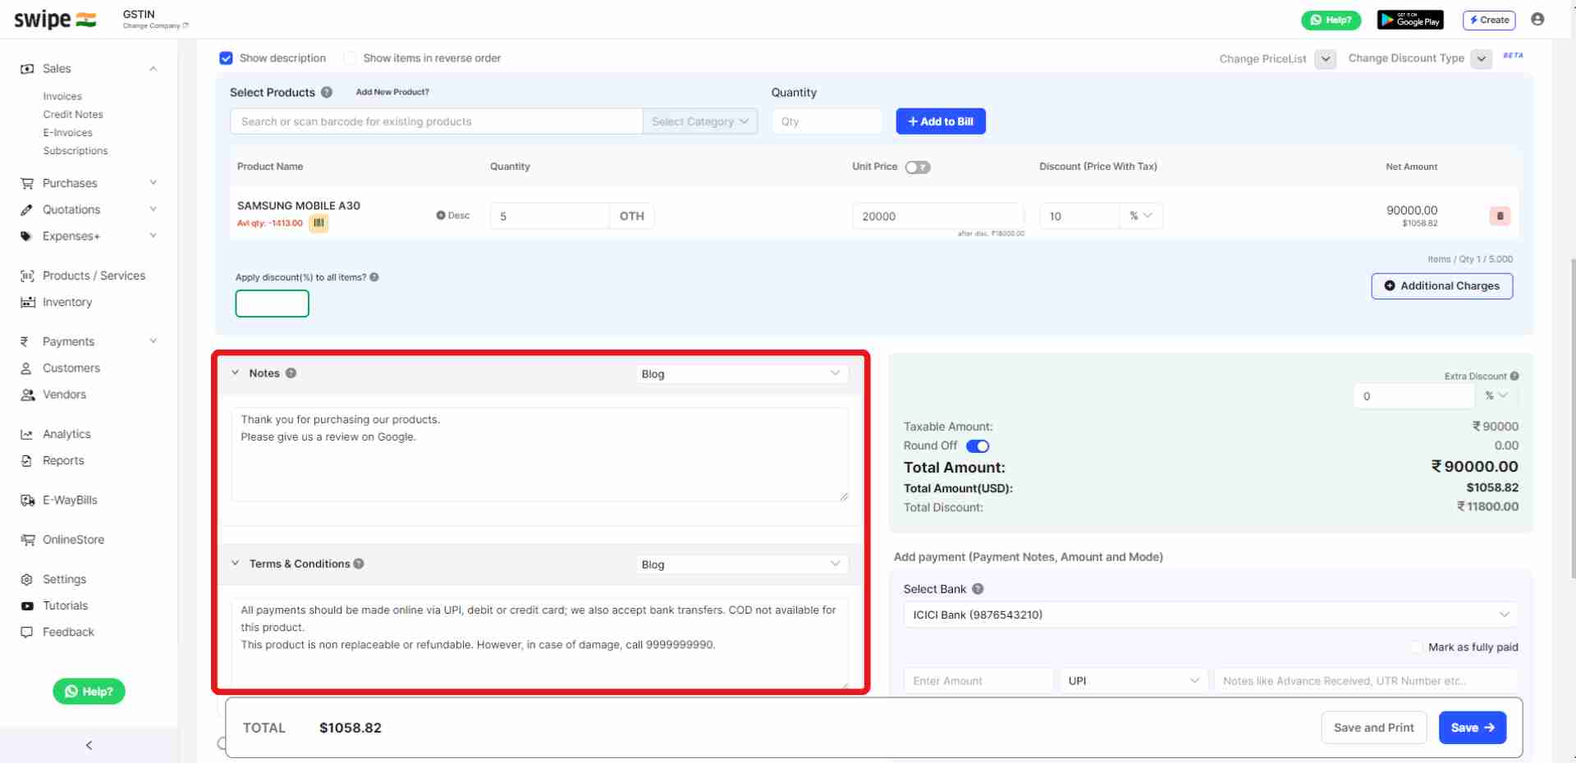Open the item discount percent type dropdown
Viewport: 1576px width, 763px height.
1141,216
